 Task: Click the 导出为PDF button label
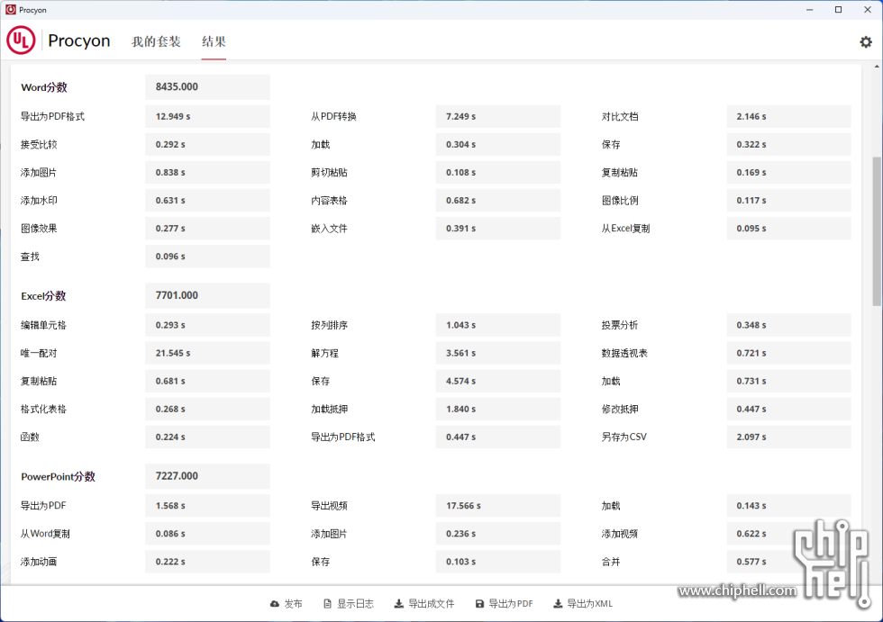[511, 603]
